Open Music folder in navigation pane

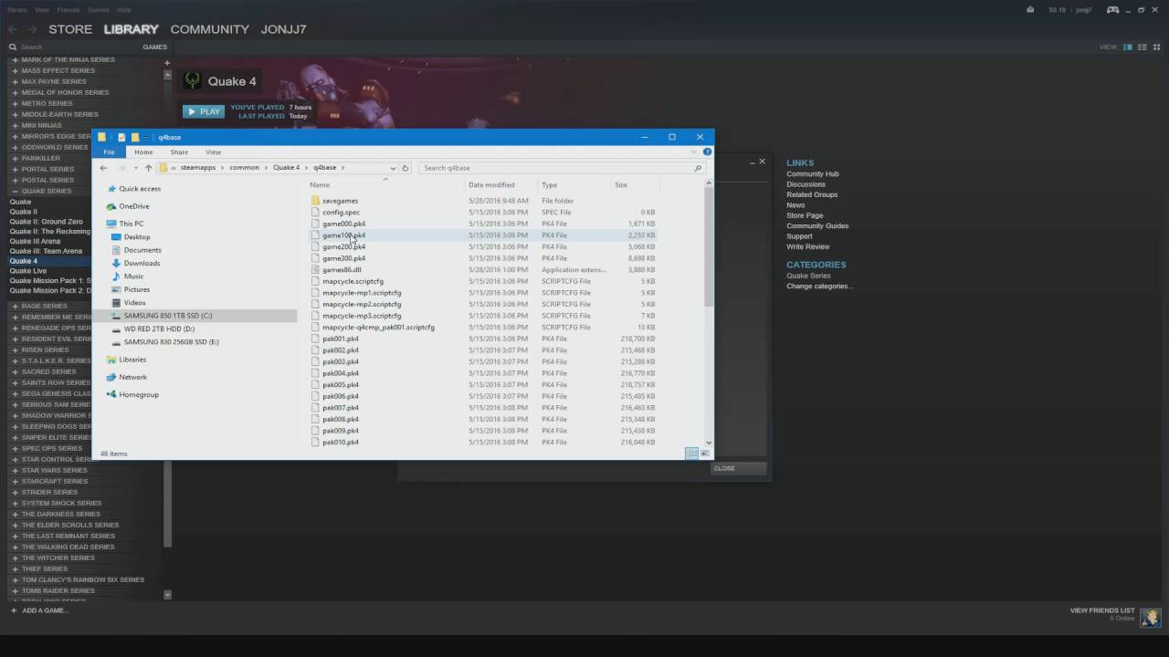pyautogui.click(x=133, y=276)
